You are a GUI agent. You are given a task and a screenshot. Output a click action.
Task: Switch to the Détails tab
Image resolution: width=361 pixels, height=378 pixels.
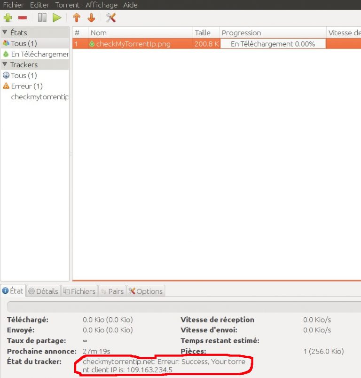(43, 291)
